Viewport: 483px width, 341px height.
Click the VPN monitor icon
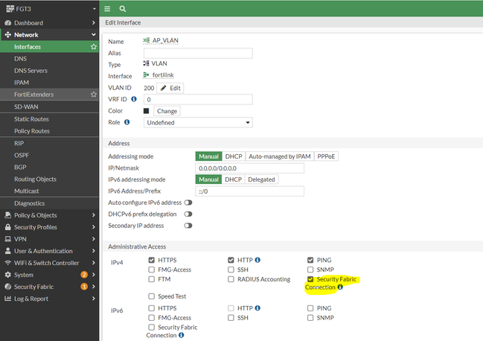click(8, 239)
